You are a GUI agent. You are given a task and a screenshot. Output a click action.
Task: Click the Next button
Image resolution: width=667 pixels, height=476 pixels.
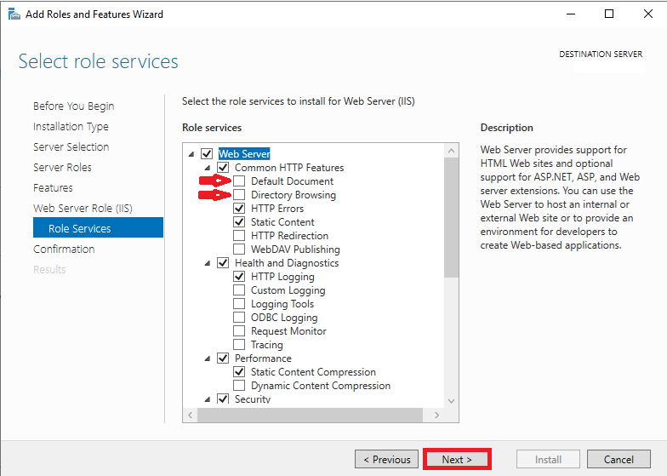point(457,460)
